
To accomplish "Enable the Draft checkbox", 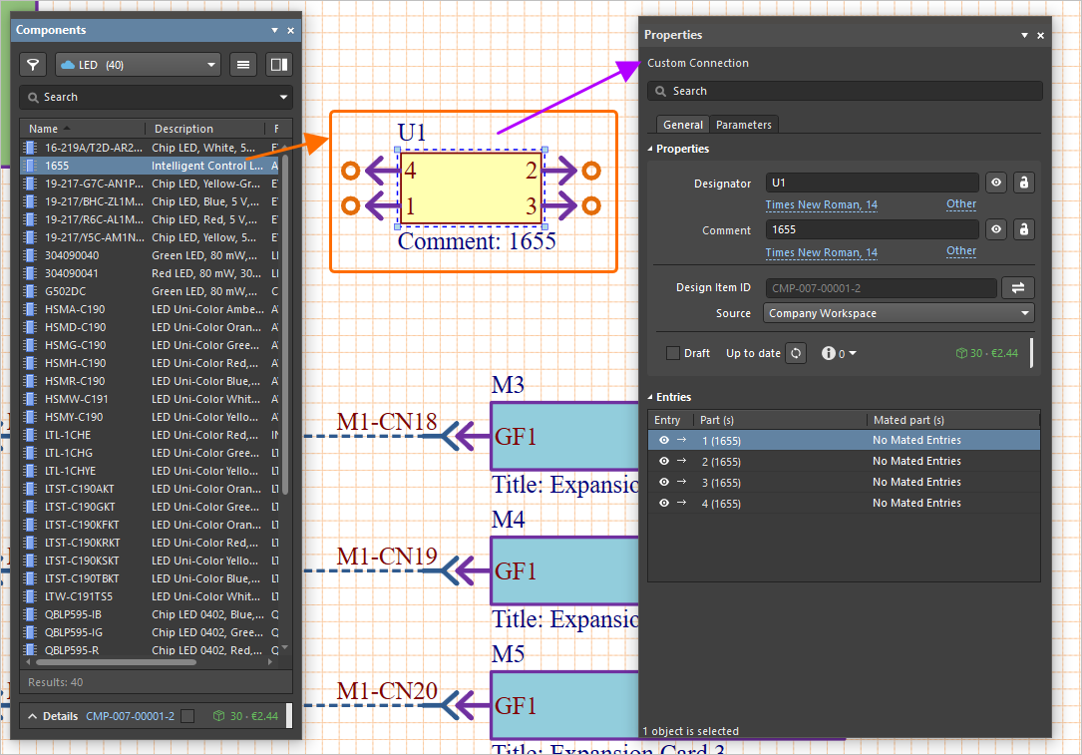I will point(673,353).
